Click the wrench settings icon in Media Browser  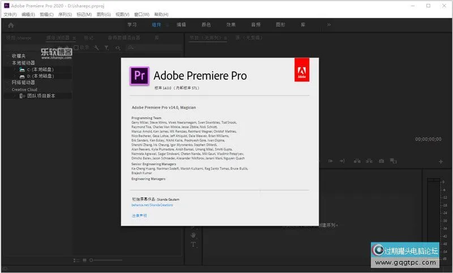point(96,47)
